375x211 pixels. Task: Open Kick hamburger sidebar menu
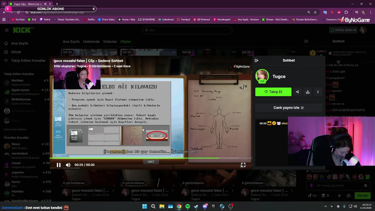[7, 30]
